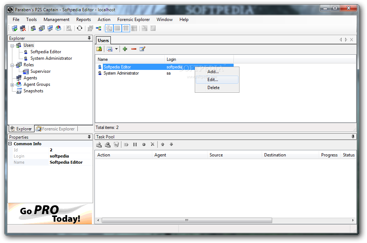Open Agents via the main toolbar monitors icon
This screenshot has width=367, height=243.
[50, 29]
